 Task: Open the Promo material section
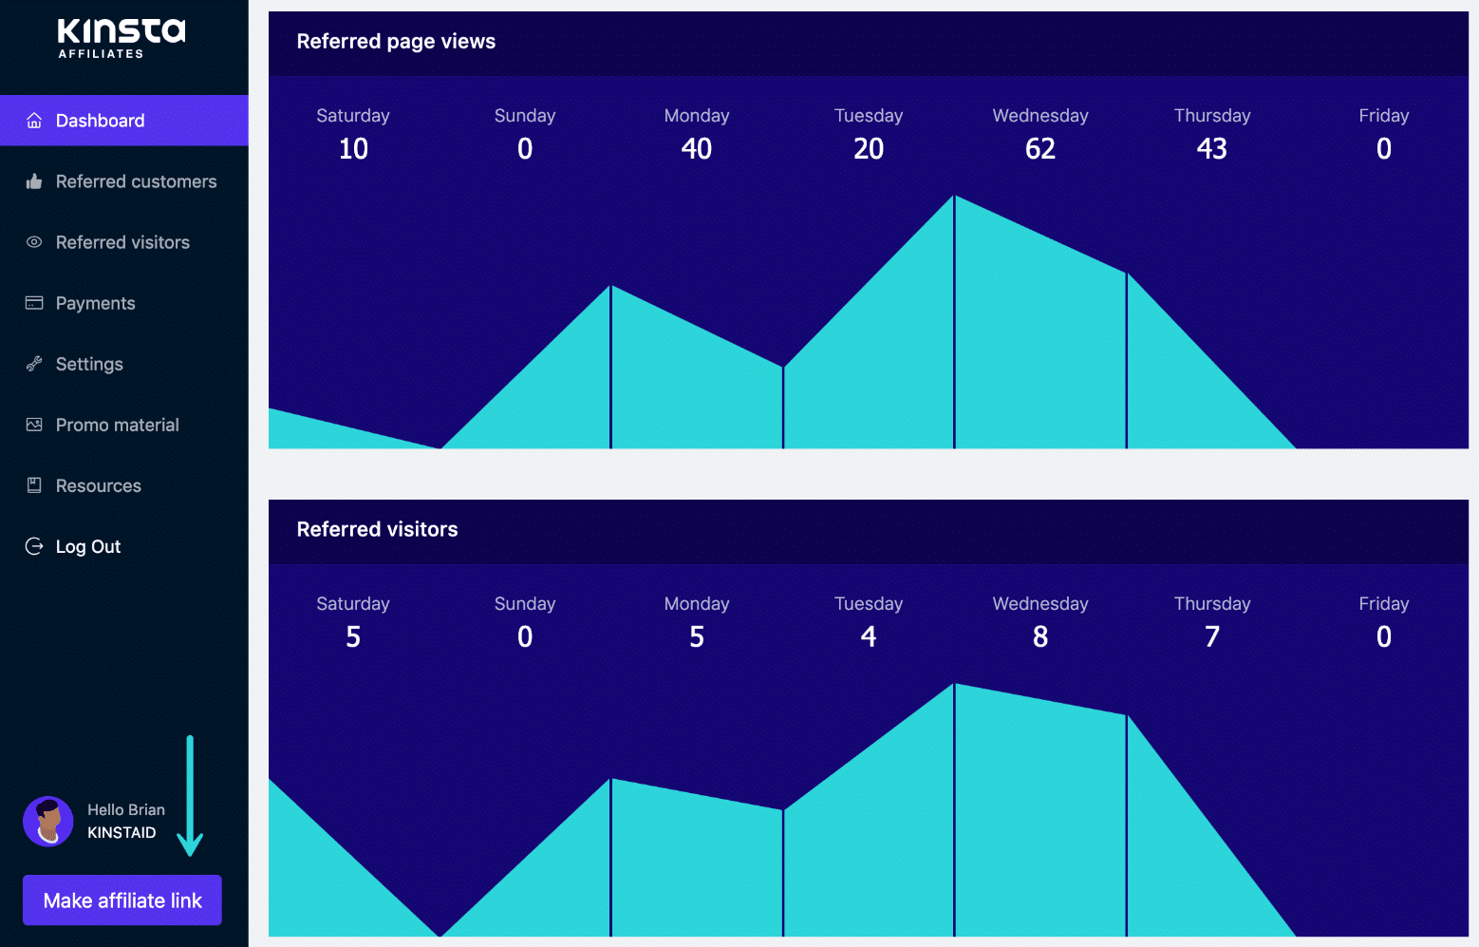click(117, 425)
